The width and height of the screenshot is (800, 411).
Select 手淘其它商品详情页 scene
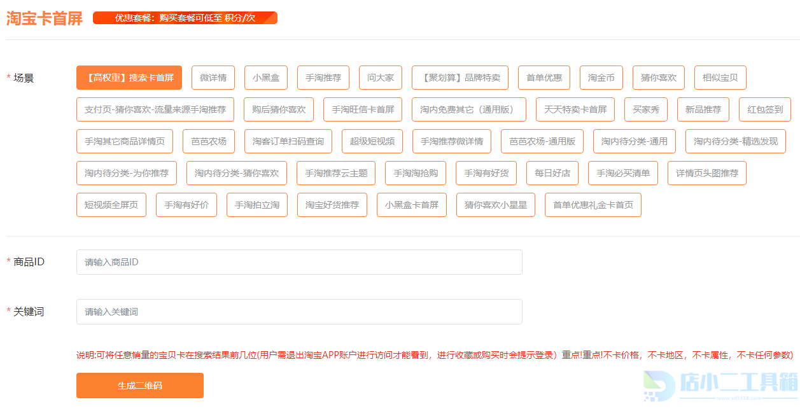(x=125, y=141)
